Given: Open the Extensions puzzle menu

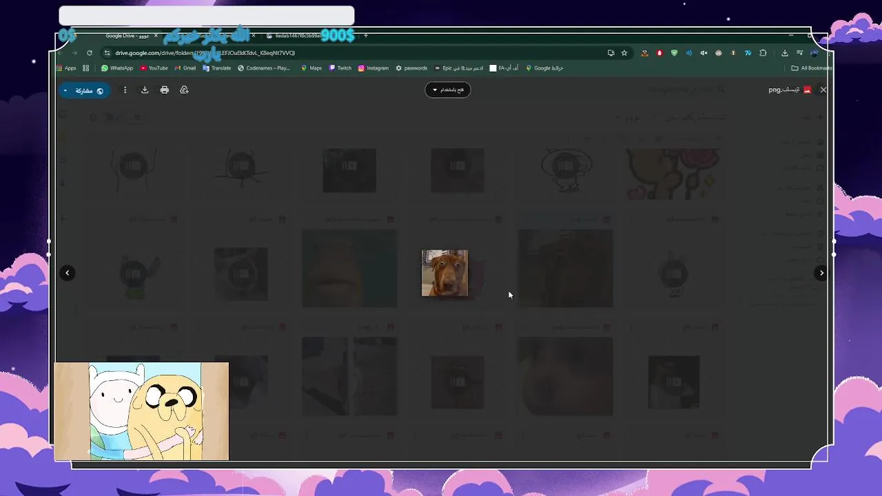Looking at the screenshot, I should point(763,53).
